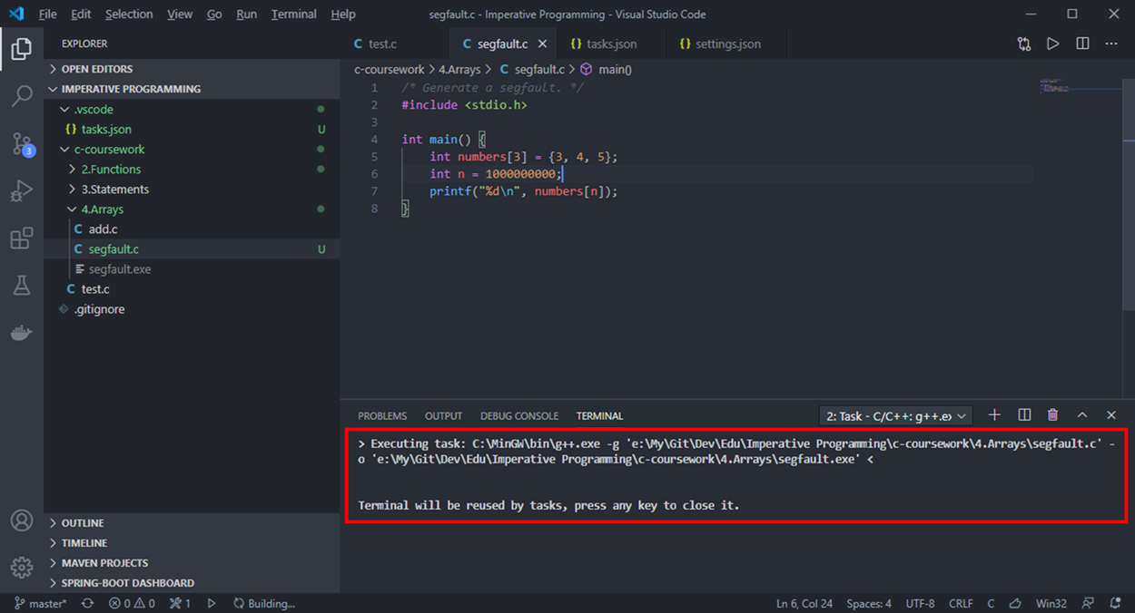Open the Docker view icon

pyautogui.click(x=22, y=333)
